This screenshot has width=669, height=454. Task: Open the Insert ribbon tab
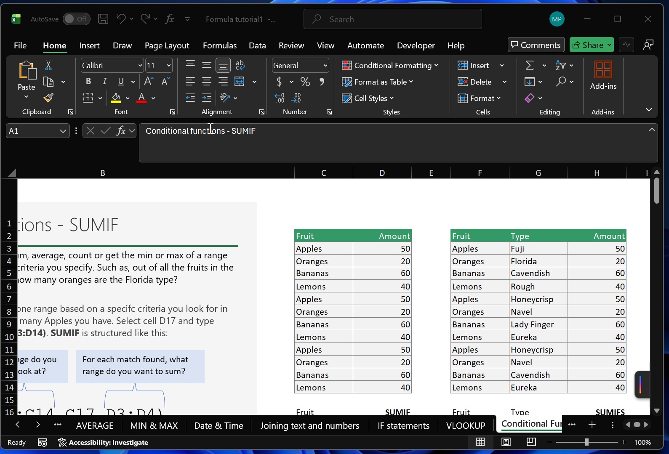point(89,45)
